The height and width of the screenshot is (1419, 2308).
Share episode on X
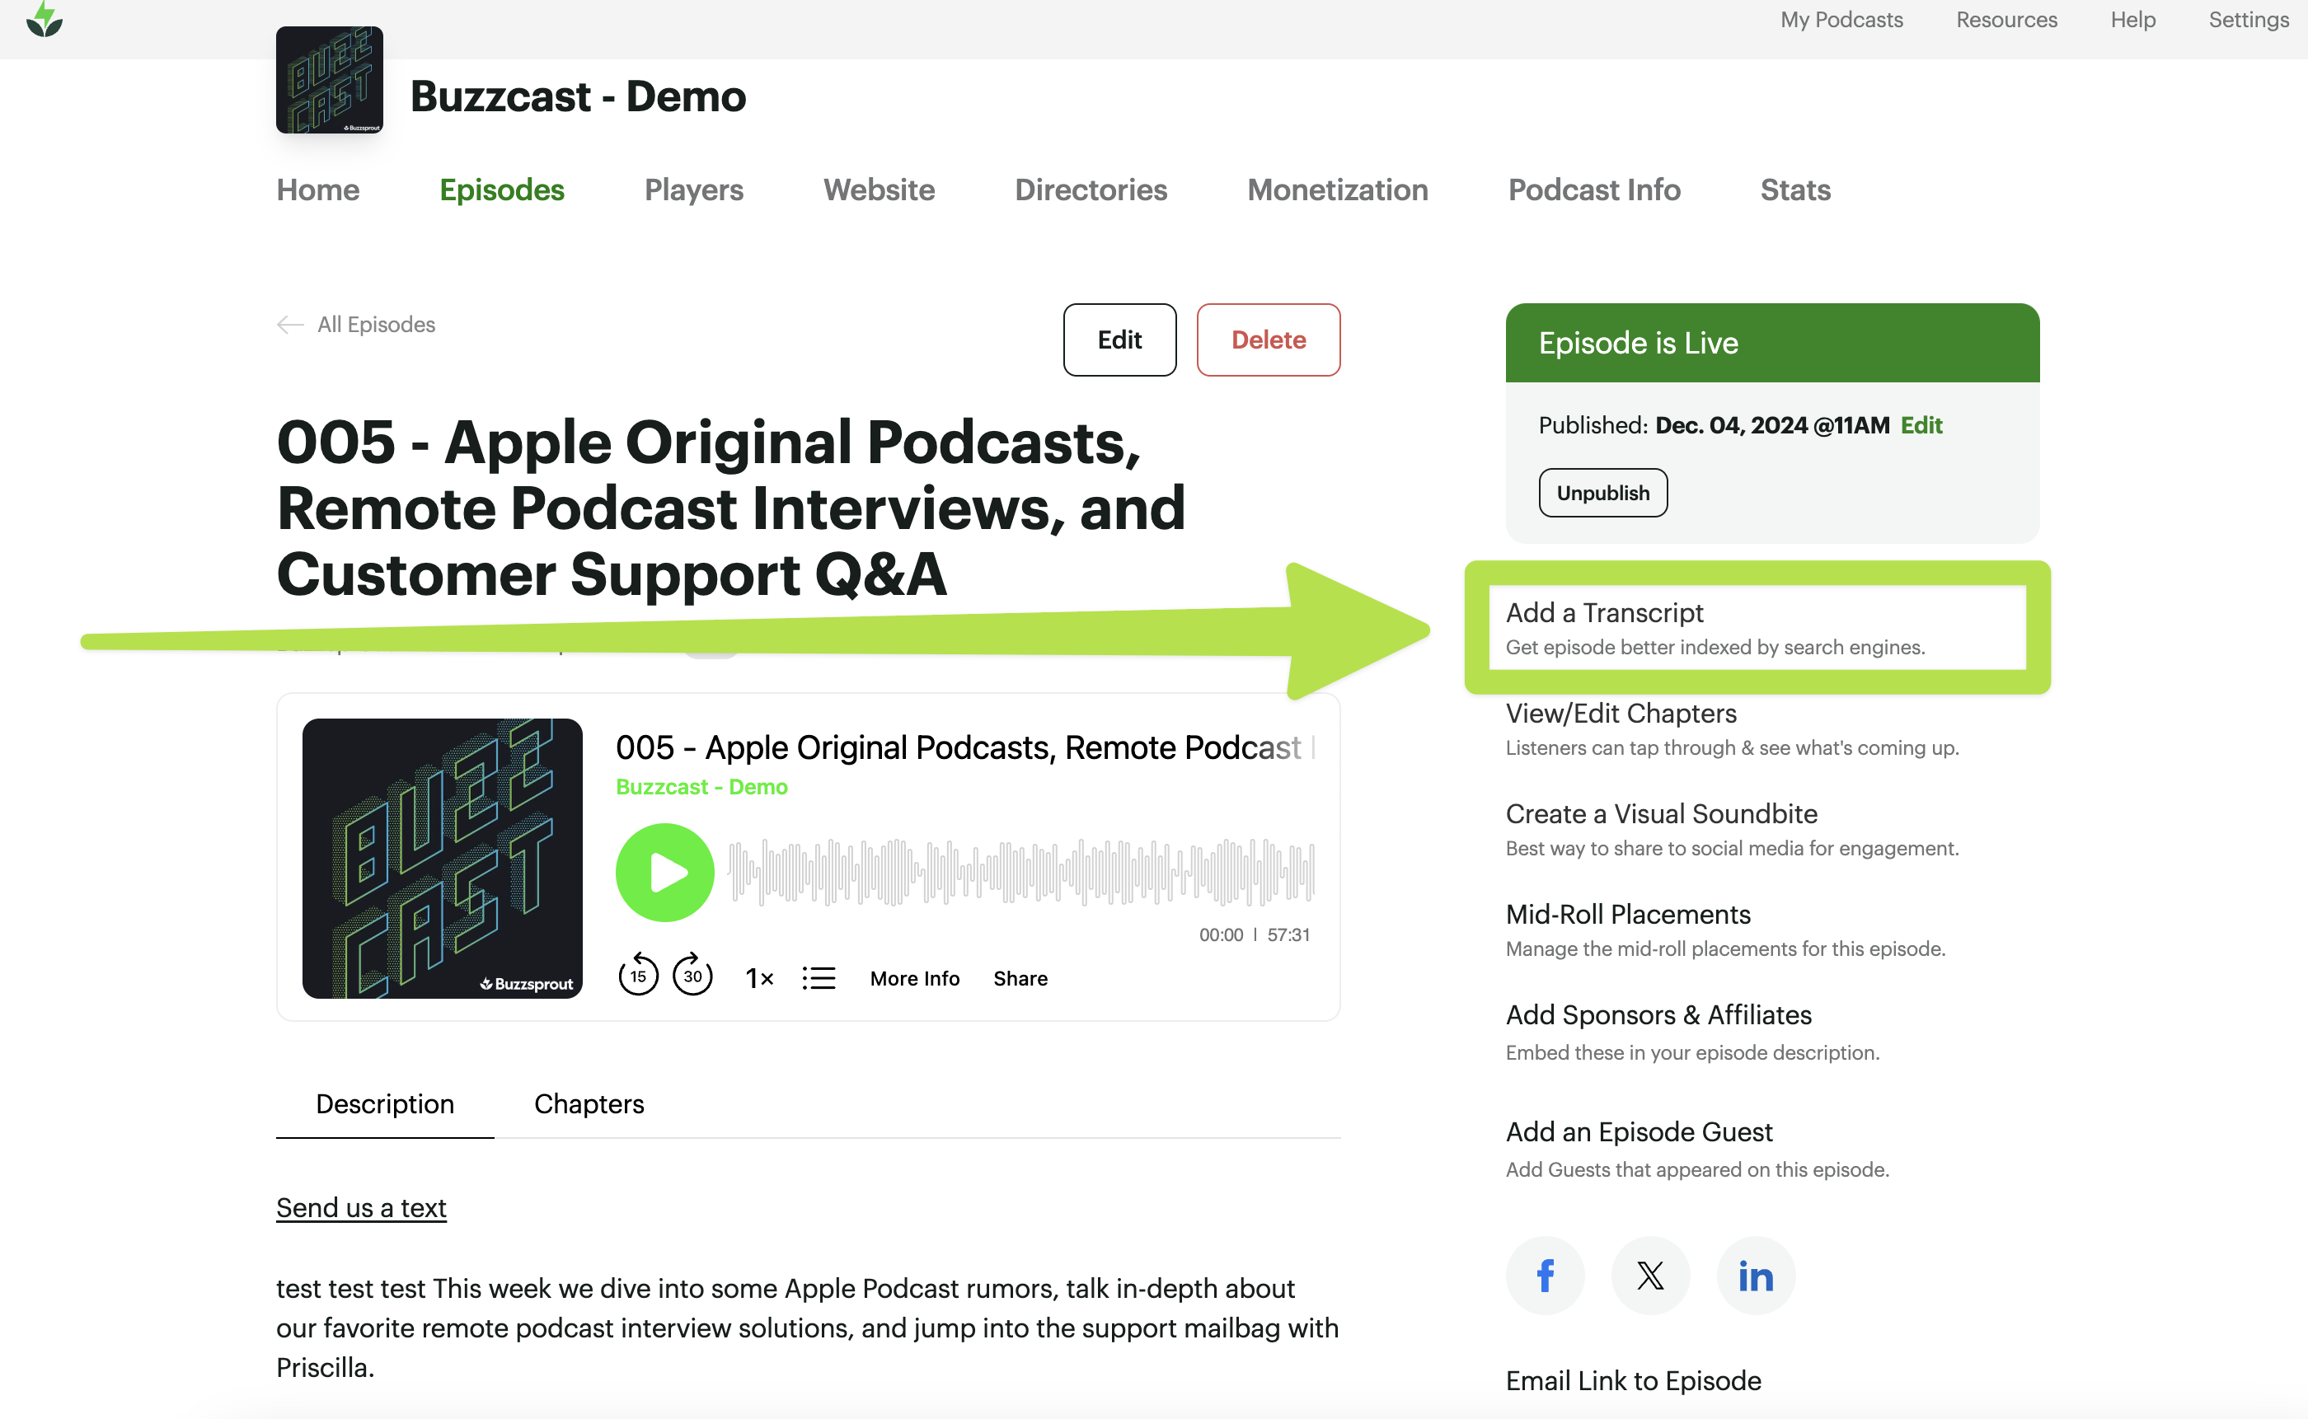coord(1650,1276)
